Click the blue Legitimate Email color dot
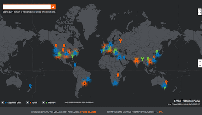Image resolution: width=202 pixels, height=115 pixels. 6,103
